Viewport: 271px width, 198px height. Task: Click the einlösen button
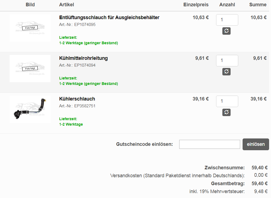click(256, 144)
